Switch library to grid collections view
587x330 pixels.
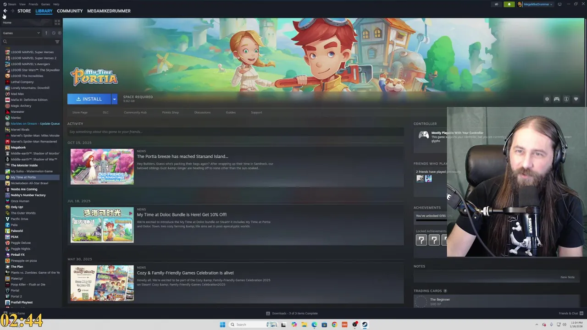(x=57, y=22)
